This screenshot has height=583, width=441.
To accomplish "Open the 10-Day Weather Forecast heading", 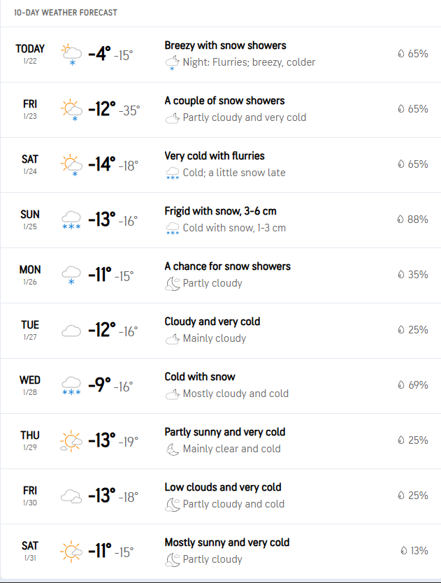I will (x=66, y=13).
